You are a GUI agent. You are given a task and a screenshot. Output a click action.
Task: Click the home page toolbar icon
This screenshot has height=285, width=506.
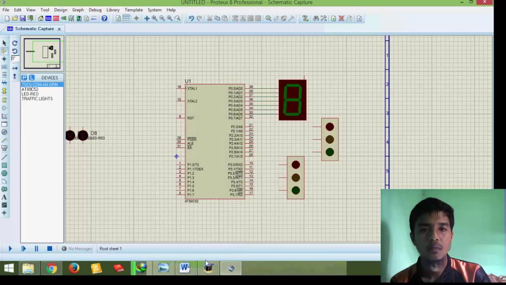41,18
